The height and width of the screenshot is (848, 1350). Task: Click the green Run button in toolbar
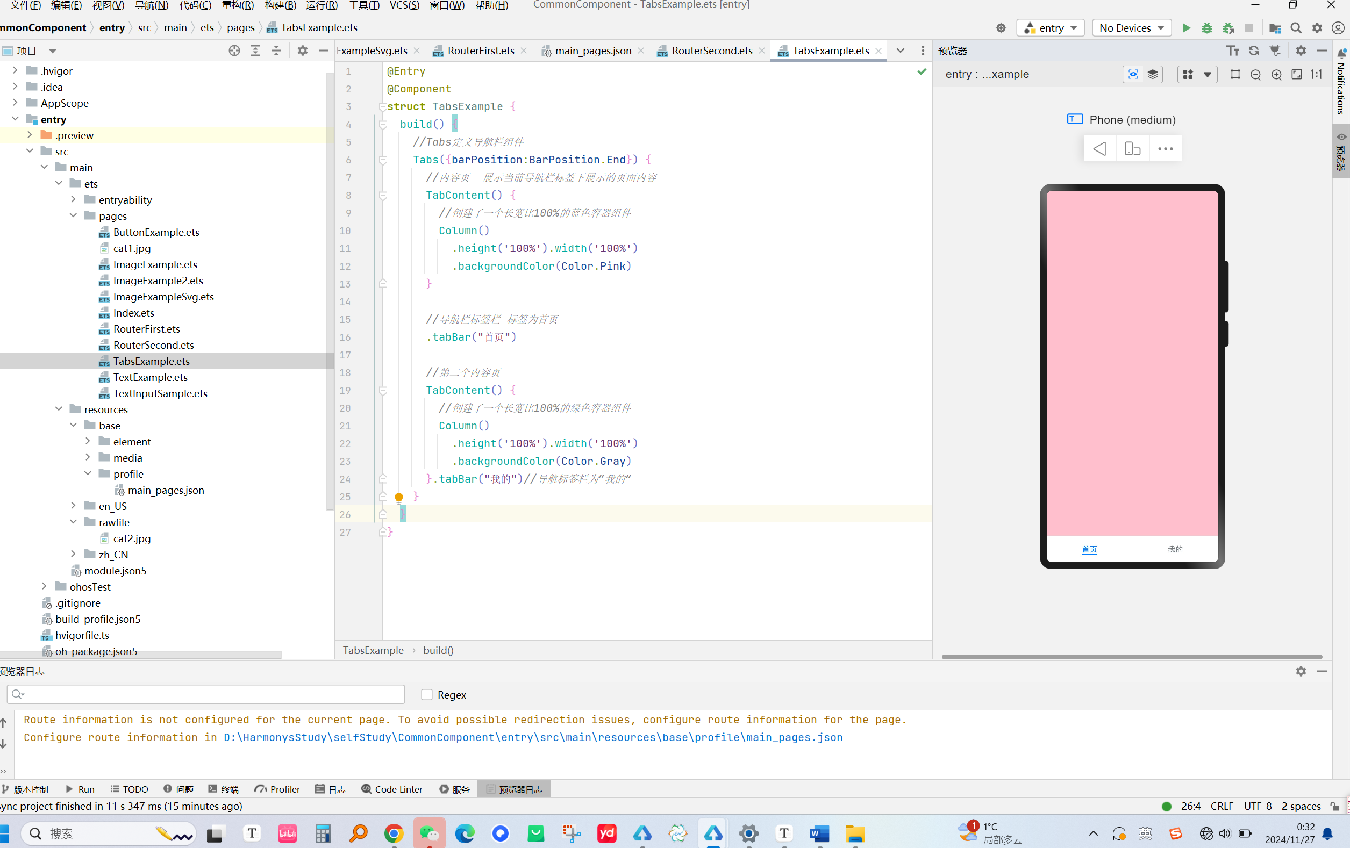click(x=1185, y=28)
